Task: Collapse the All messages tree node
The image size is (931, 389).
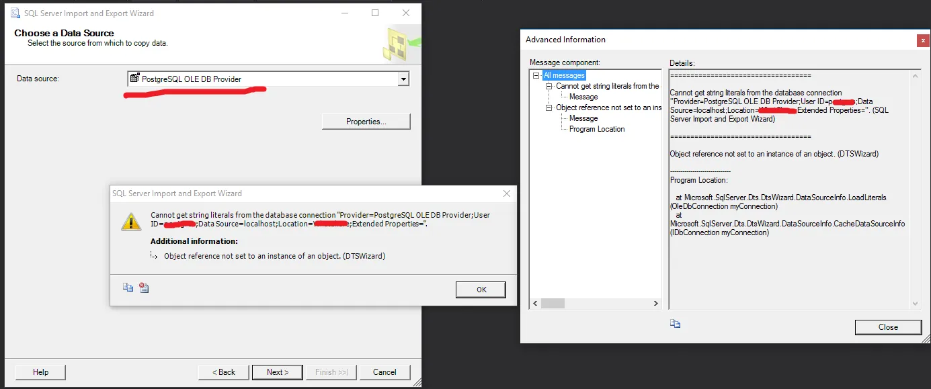Action: 536,75
